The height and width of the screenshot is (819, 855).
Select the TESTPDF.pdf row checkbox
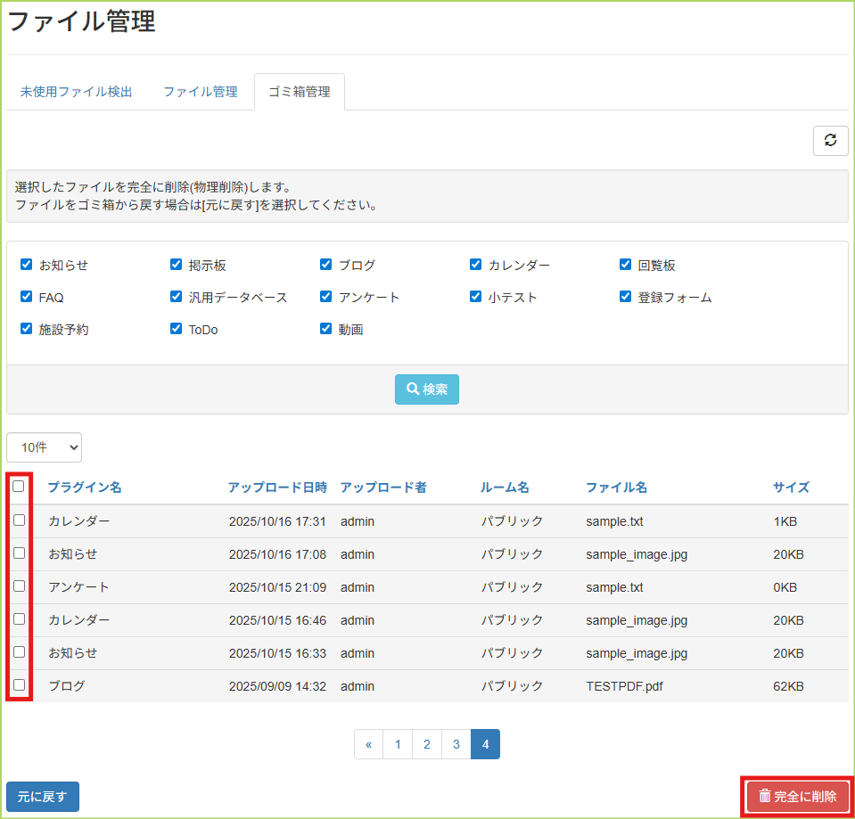[x=19, y=685]
